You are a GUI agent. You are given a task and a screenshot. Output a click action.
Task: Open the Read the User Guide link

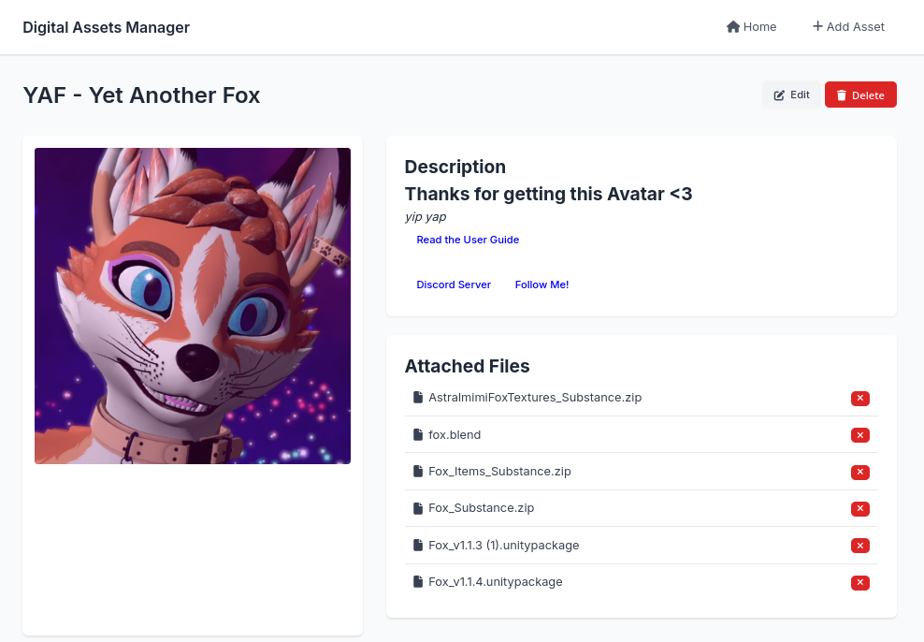click(468, 240)
